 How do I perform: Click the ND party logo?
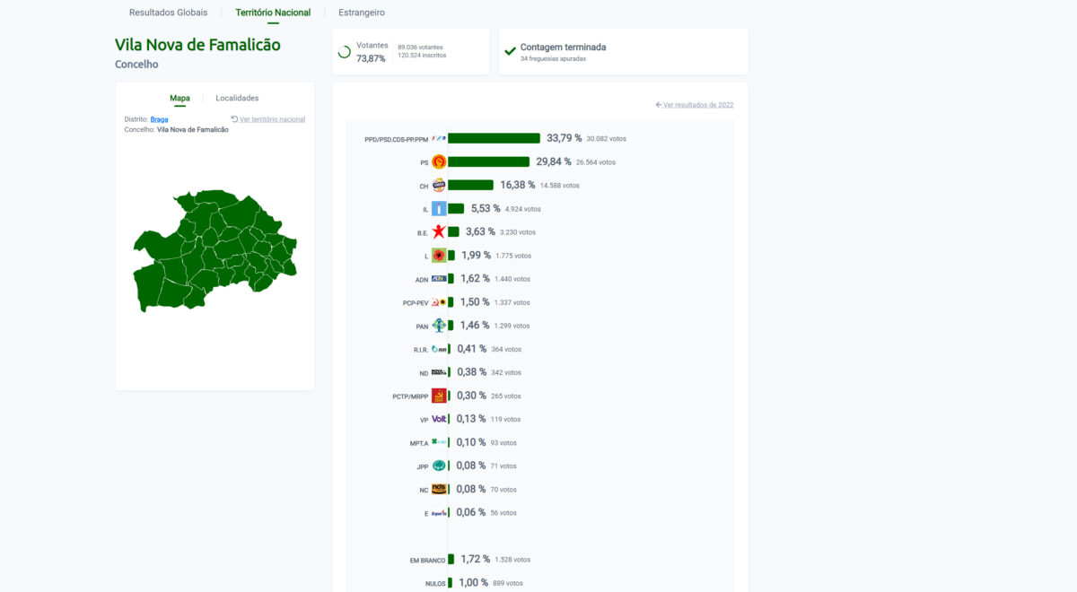[x=439, y=372]
